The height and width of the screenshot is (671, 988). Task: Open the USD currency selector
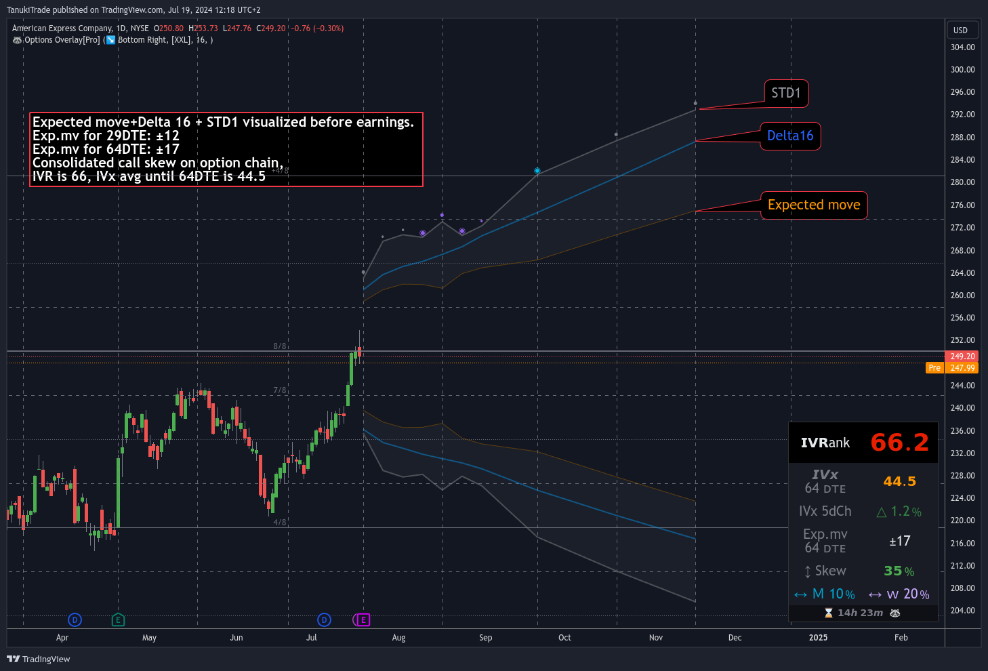[962, 30]
